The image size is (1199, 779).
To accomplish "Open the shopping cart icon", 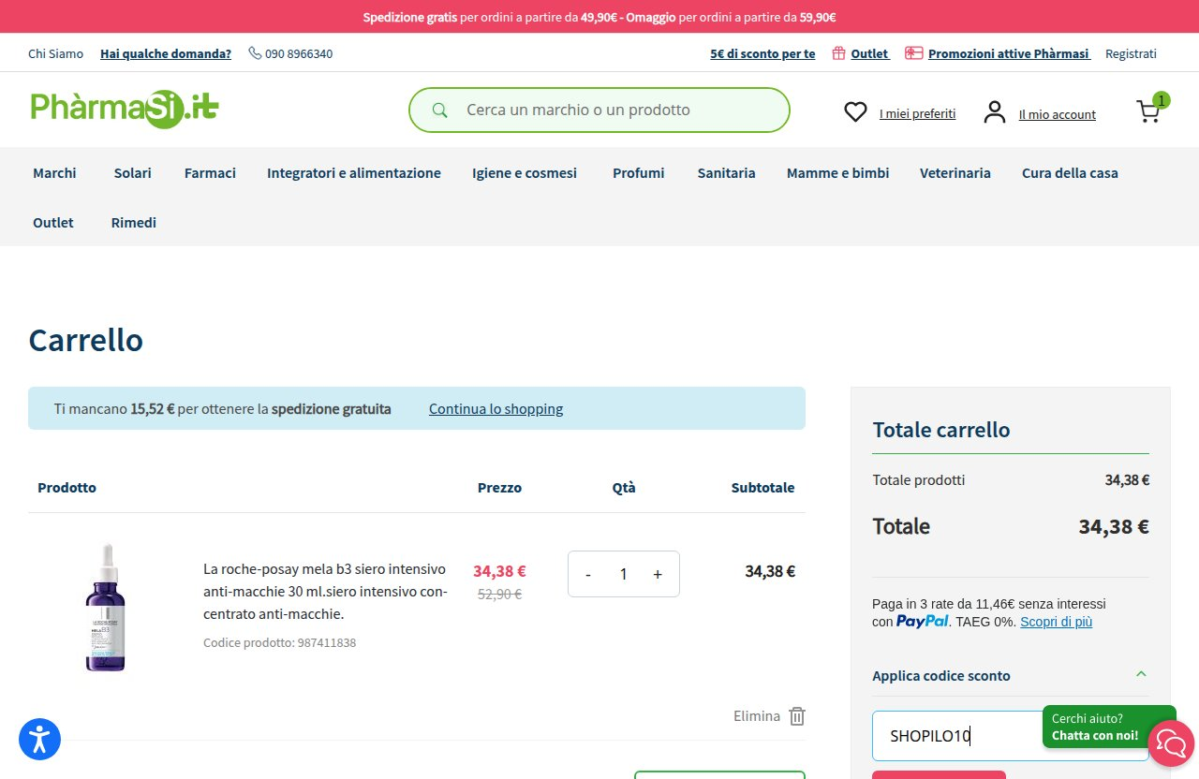I will coord(1148,111).
